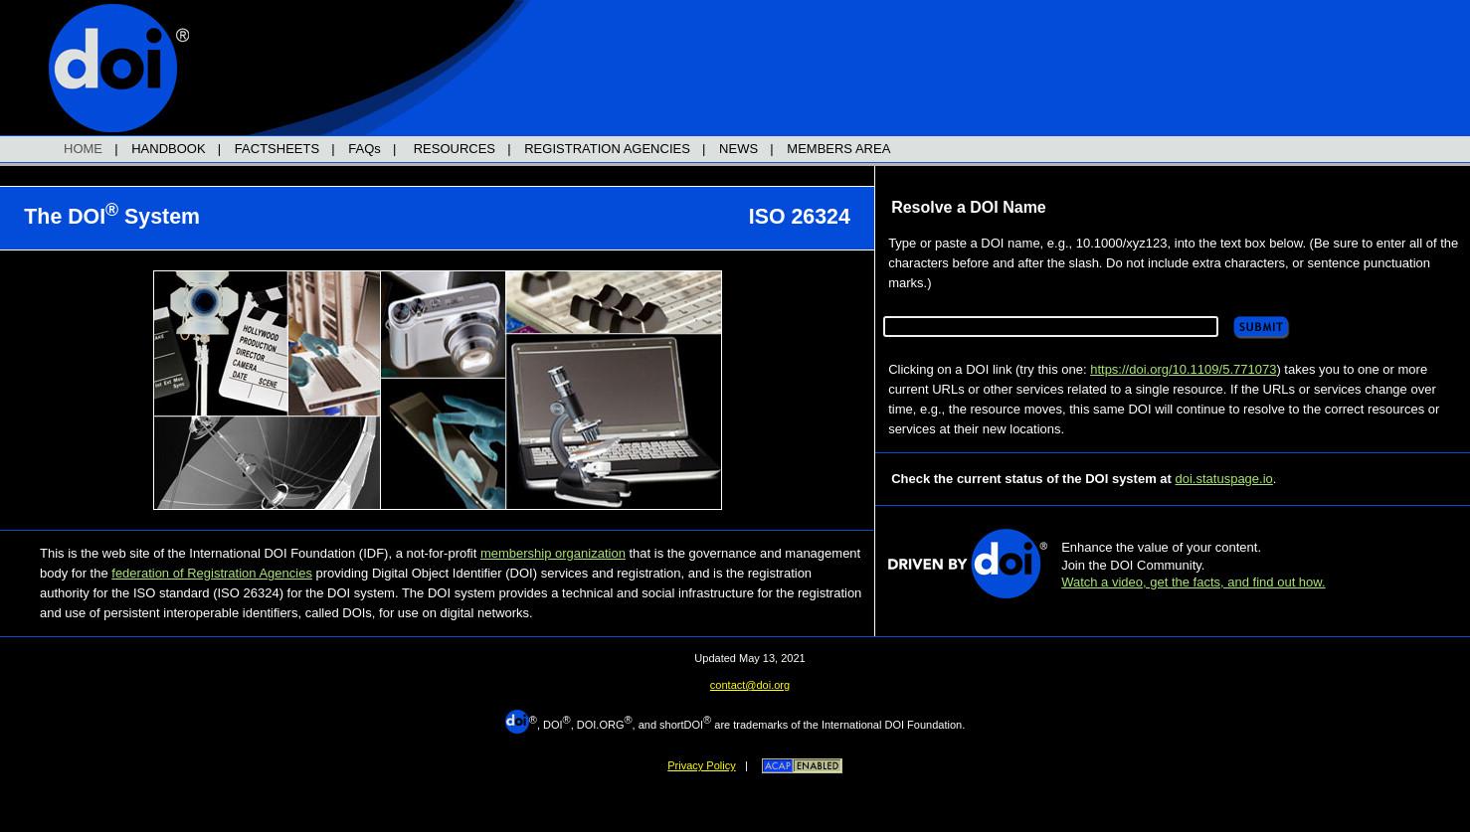Click the contact@doi.org email link
Screen dimensions: 1470x832
point(749,685)
